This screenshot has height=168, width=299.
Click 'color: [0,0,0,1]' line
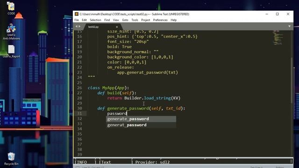[x=127, y=62]
